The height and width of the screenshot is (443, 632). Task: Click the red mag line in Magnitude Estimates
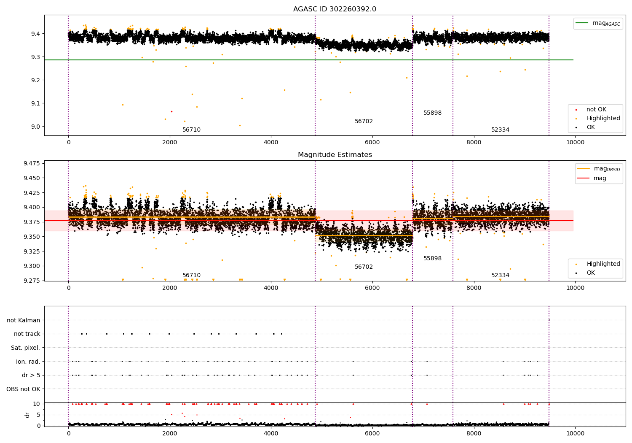308,221
